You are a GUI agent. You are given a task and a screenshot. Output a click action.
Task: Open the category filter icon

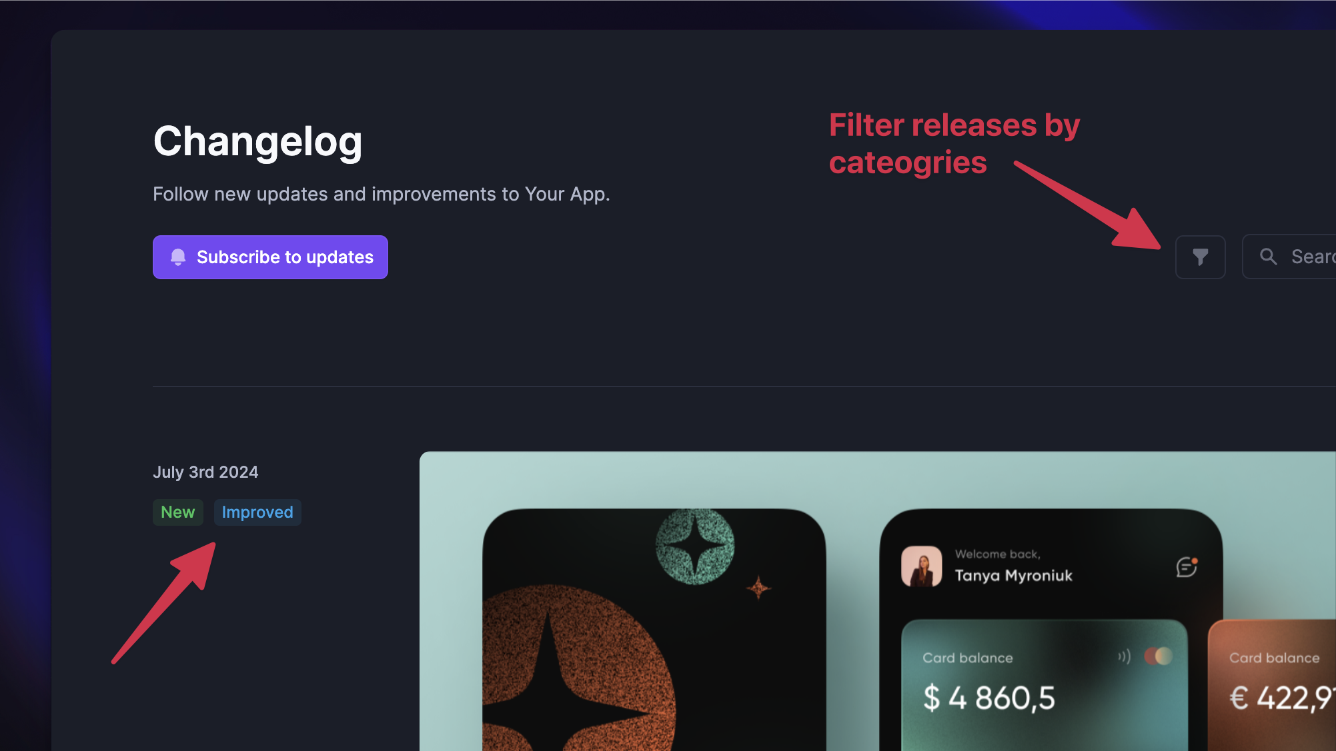pos(1200,257)
